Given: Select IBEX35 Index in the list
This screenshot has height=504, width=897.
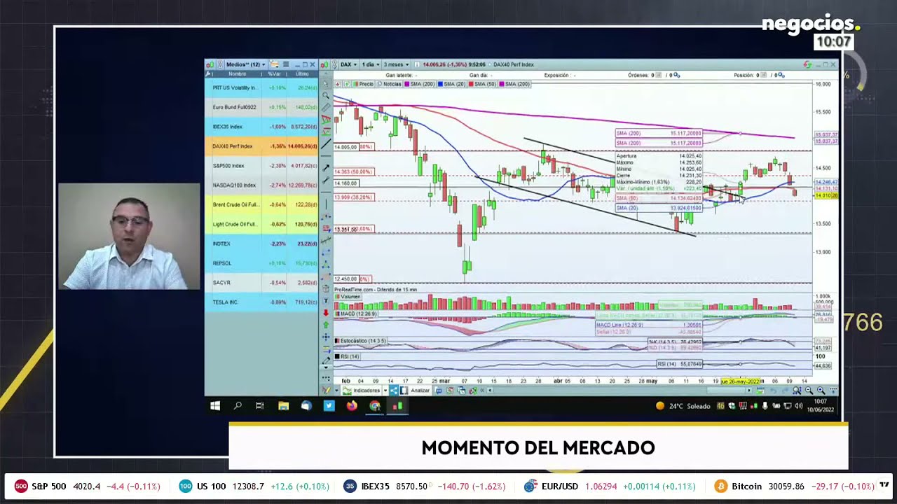Looking at the screenshot, I should (261, 127).
